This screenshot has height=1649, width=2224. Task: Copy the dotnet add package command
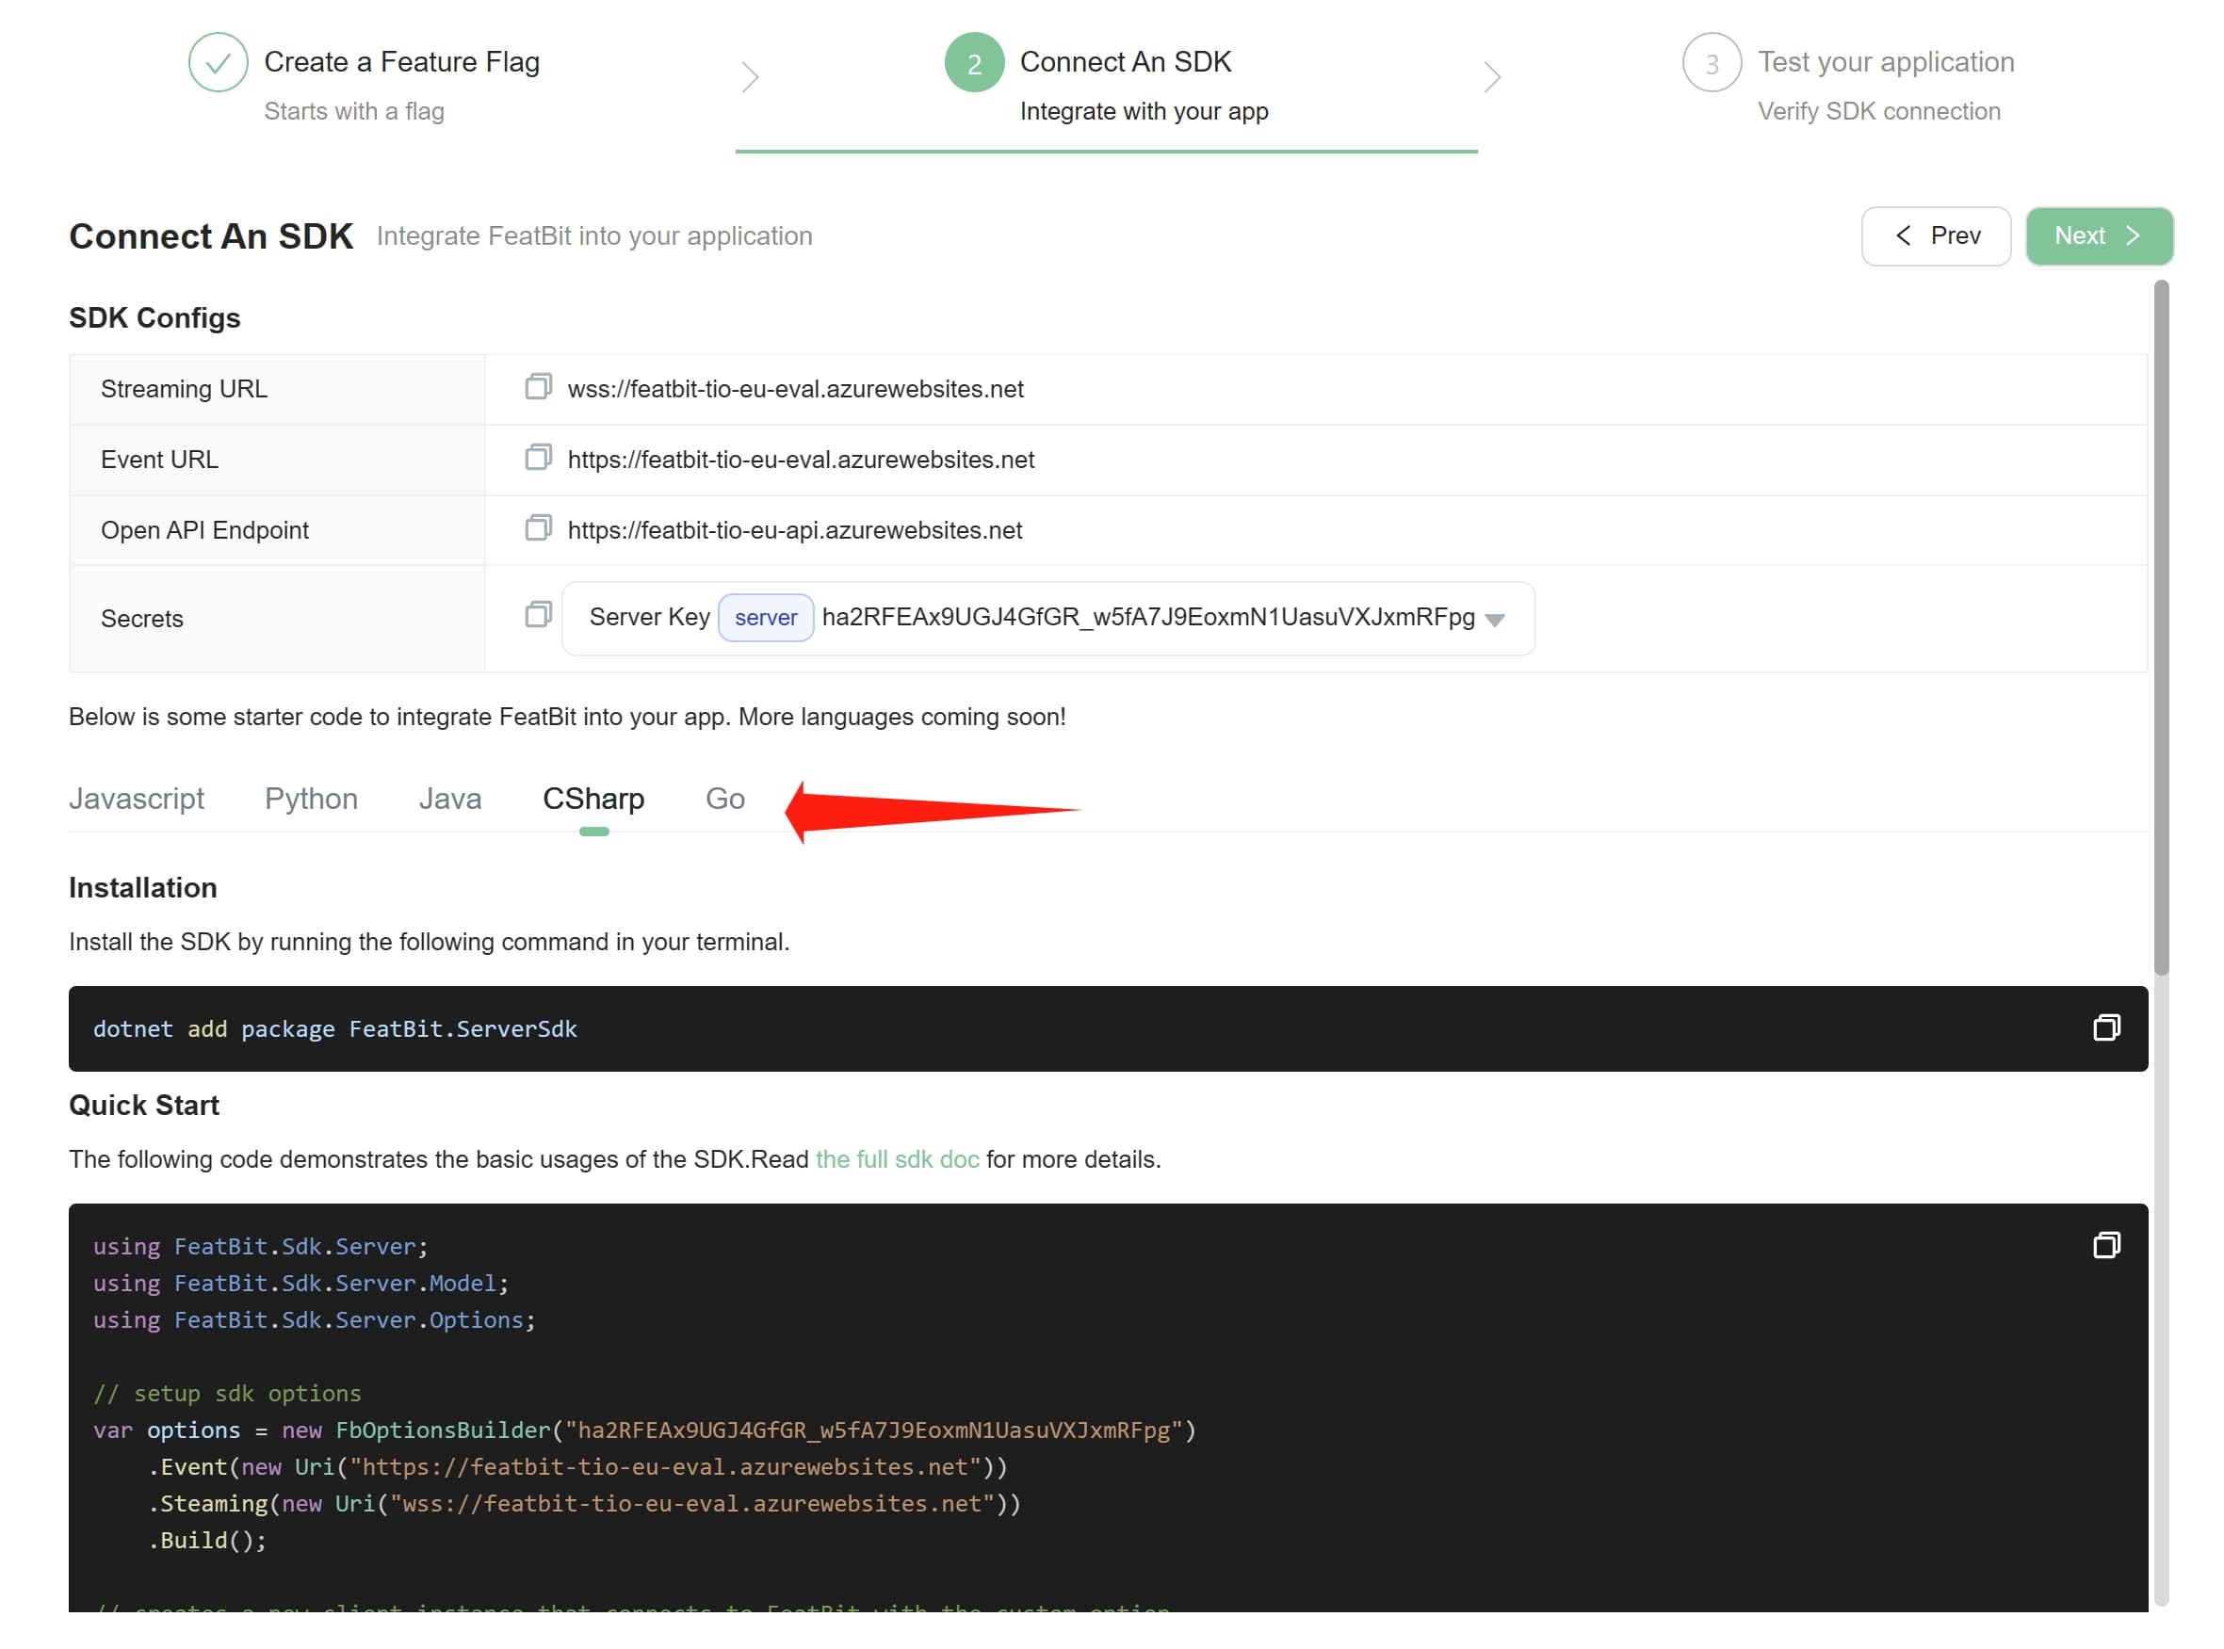coord(2105,1028)
